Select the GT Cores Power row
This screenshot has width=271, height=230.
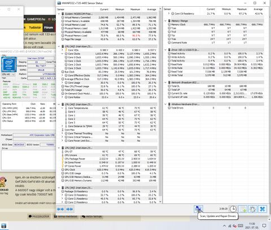[x=110, y=166]
